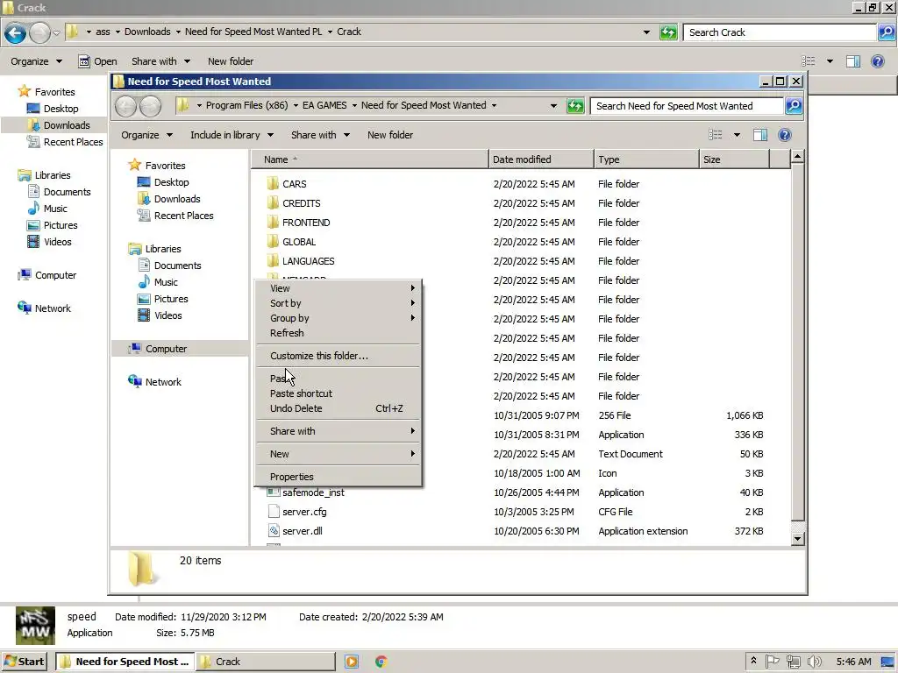The height and width of the screenshot is (673, 898).
Task: Choose Paste from context menu
Action: point(339,379)
